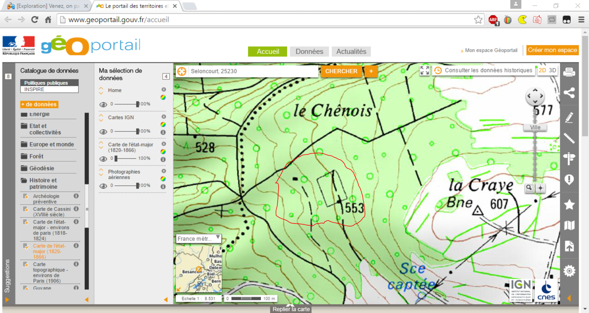The height and width of the screenshot is (313, 589).
Task: Collapse the Ma sélection panel
Action: point(166,299)
